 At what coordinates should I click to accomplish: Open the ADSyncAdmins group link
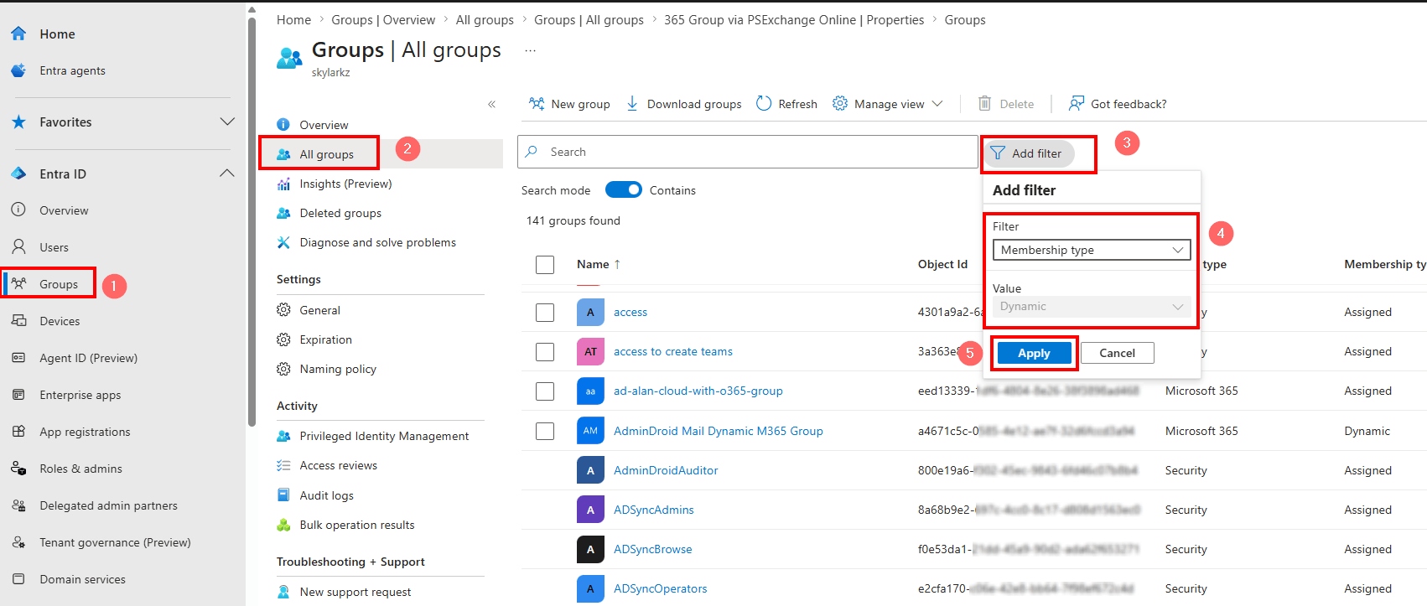point(654,510)
